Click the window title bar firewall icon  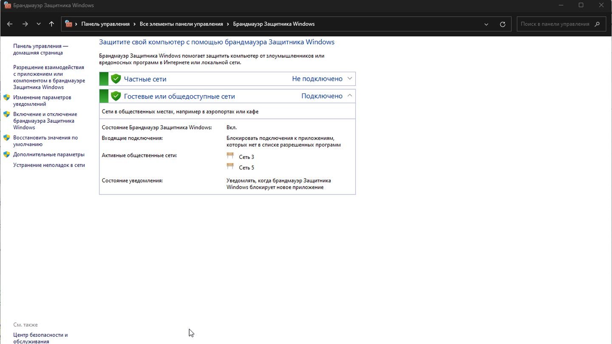tap(7, 5)
